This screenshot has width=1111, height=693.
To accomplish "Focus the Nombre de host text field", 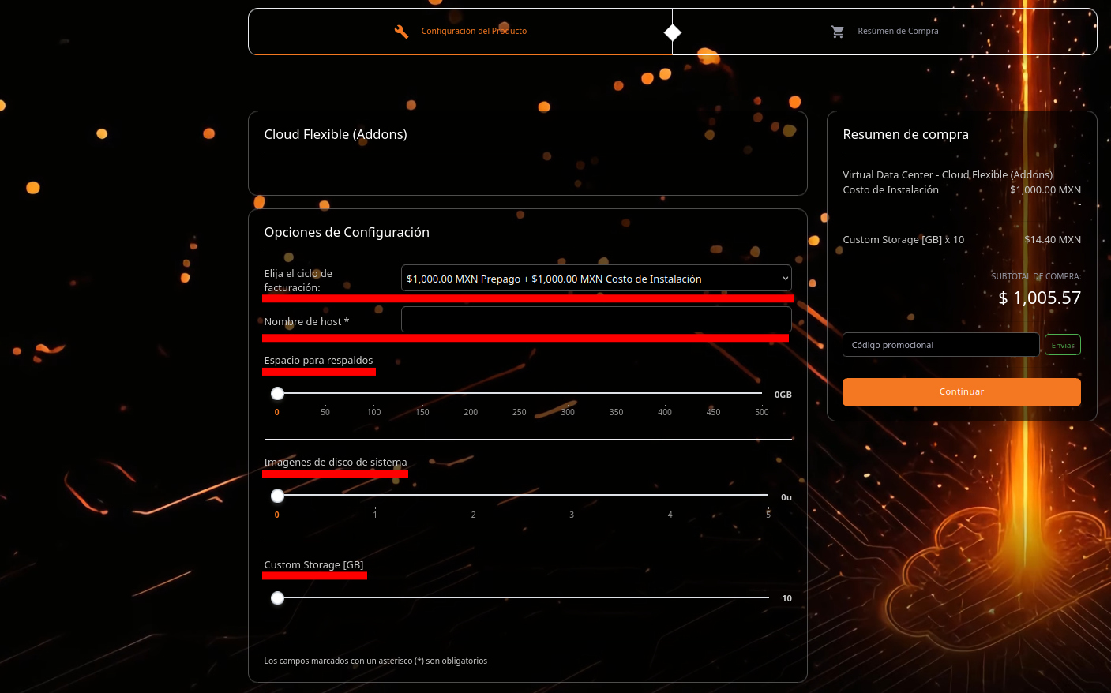I will 595,320.
